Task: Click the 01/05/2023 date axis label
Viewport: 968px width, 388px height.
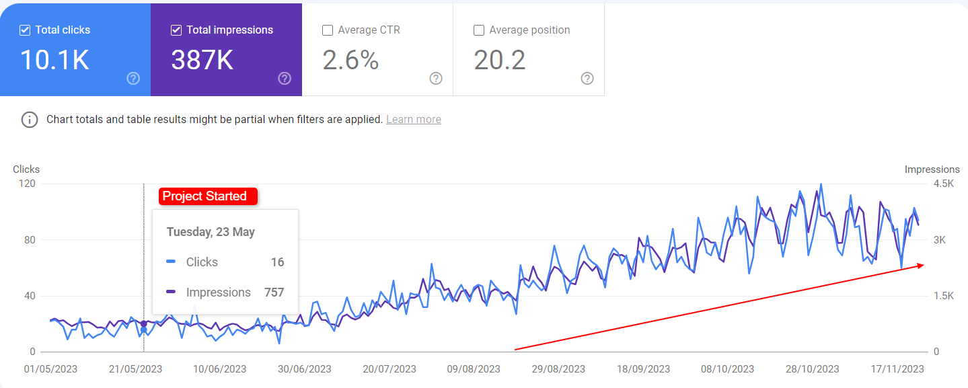Action: (x=50, y=369)
